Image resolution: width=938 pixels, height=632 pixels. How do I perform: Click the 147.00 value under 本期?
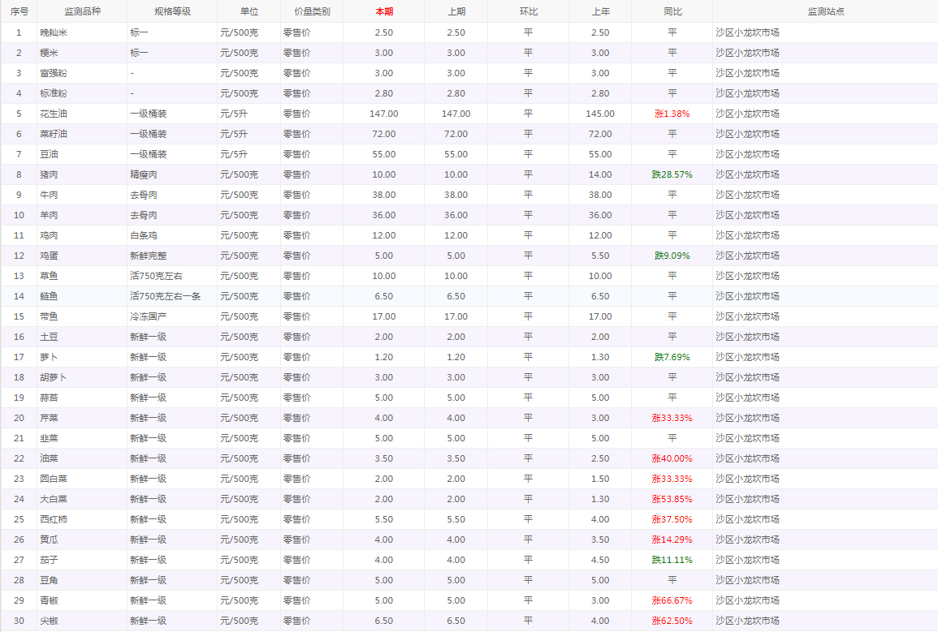pos(383,114)
